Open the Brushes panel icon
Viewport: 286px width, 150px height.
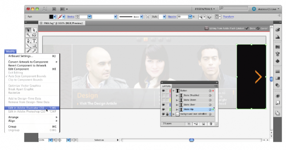(x=278, y=54)
